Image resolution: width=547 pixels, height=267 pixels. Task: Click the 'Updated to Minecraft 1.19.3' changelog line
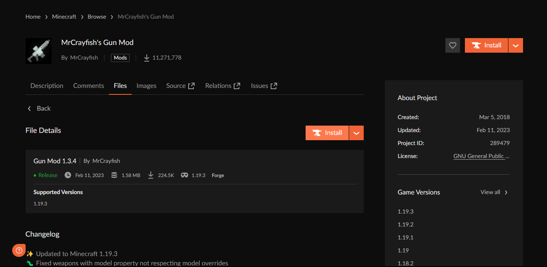[77, 254]
